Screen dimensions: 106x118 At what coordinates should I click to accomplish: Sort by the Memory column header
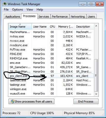click(x=66, y=27)
